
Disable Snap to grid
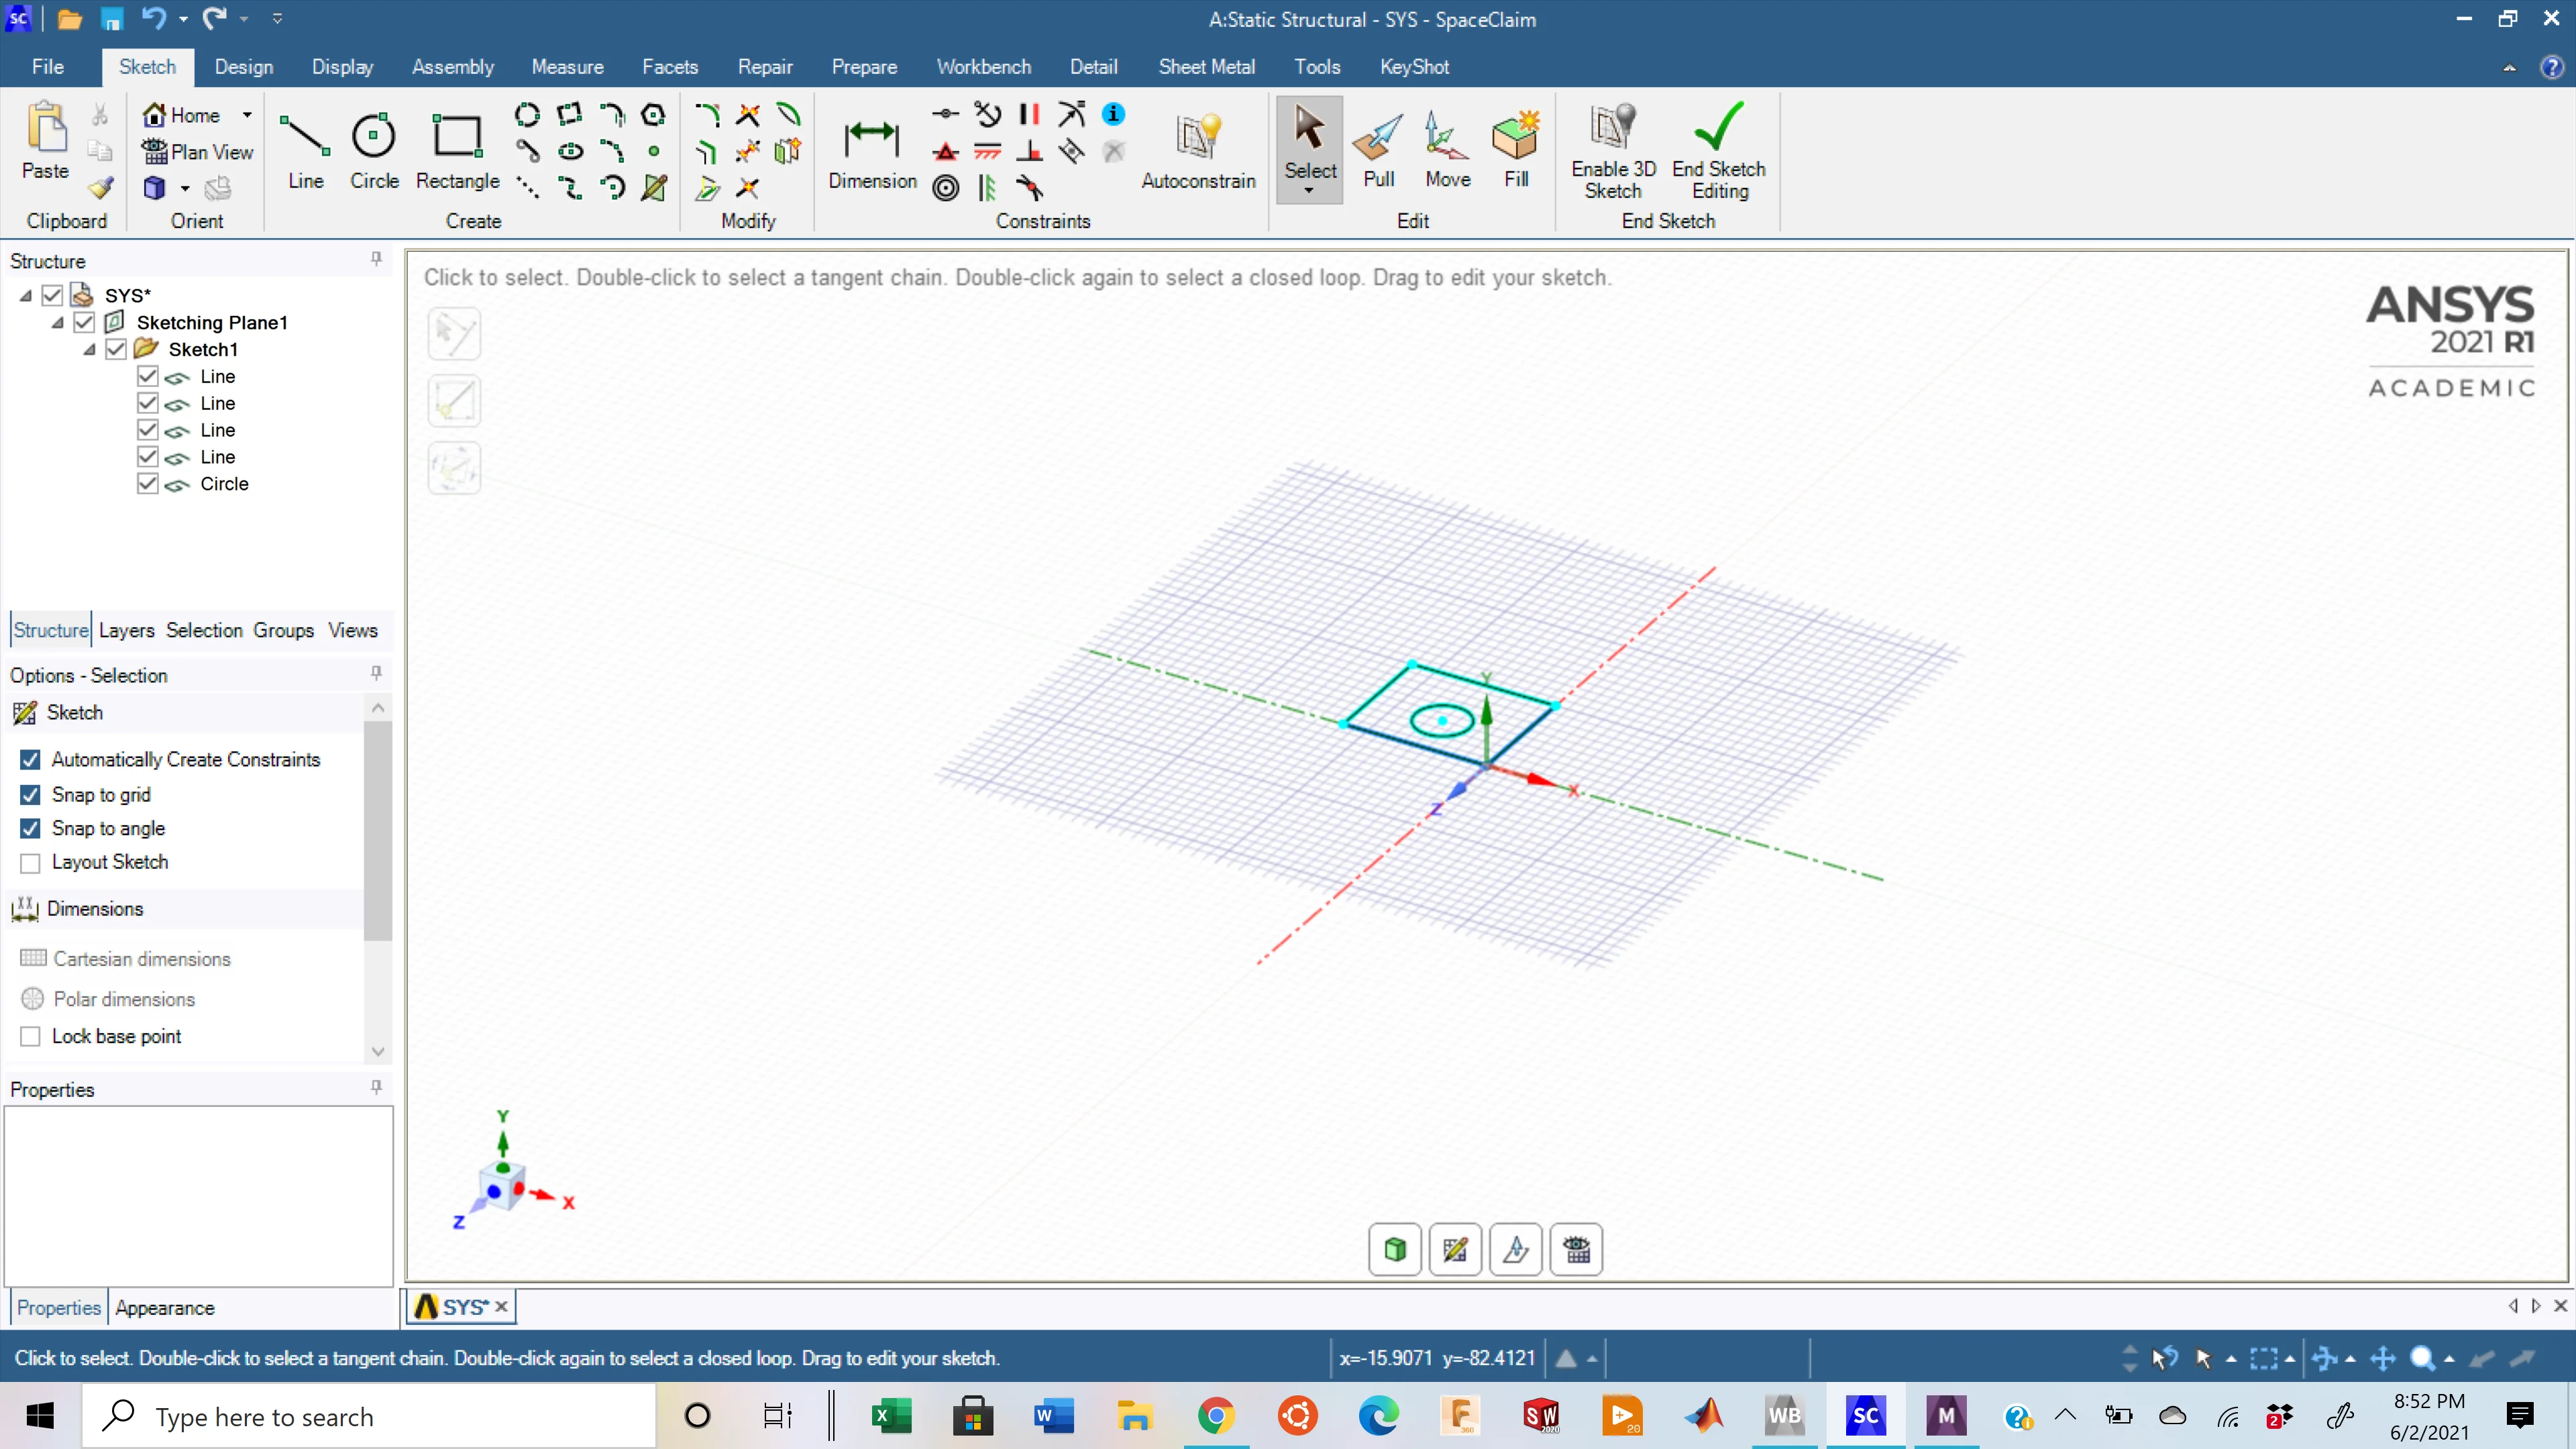click(29, 794)
